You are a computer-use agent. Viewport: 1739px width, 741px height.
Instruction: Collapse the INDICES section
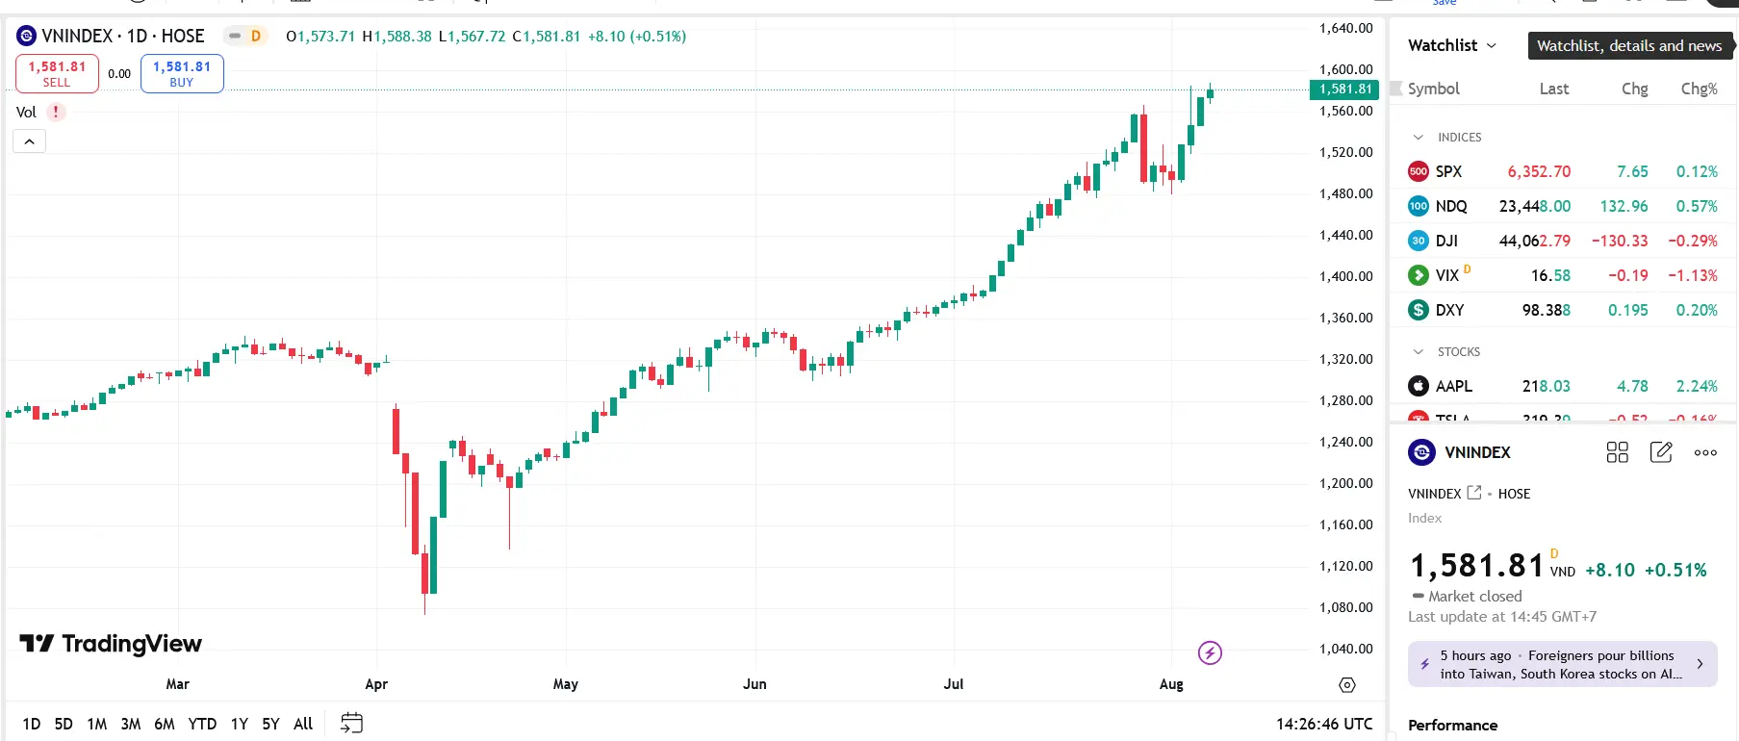tap(1418, 138)
